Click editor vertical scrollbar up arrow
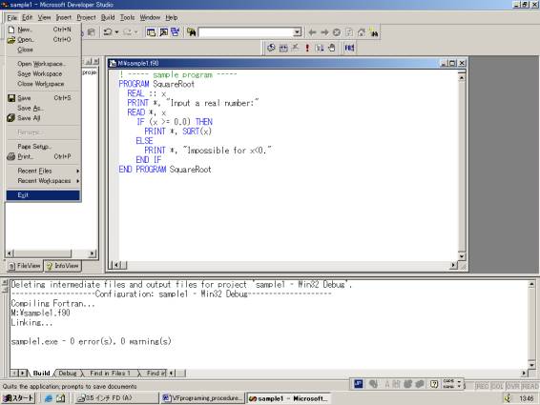 tap(462, 78)
